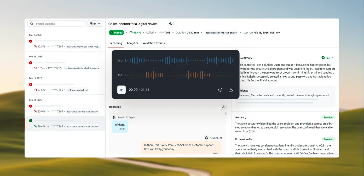Click the Accuracy Excellent badge
The height and width of the screenshot is (176, 364).
pyautogui.click(x=328, y=118)
